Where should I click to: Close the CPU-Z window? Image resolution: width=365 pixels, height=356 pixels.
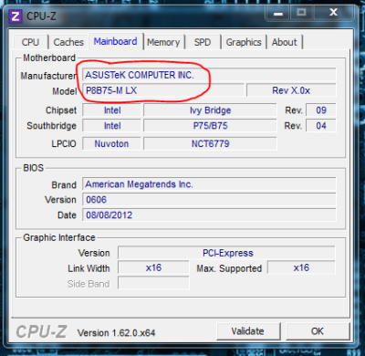pyautogui.click(x=333, y=13)
